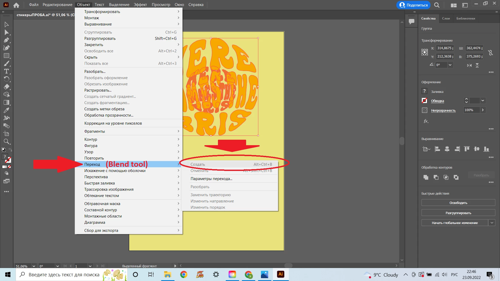The height and width of the screenshot is (281, 500).
Task: Click horizontal align center icon
Action: pos(447,149)
